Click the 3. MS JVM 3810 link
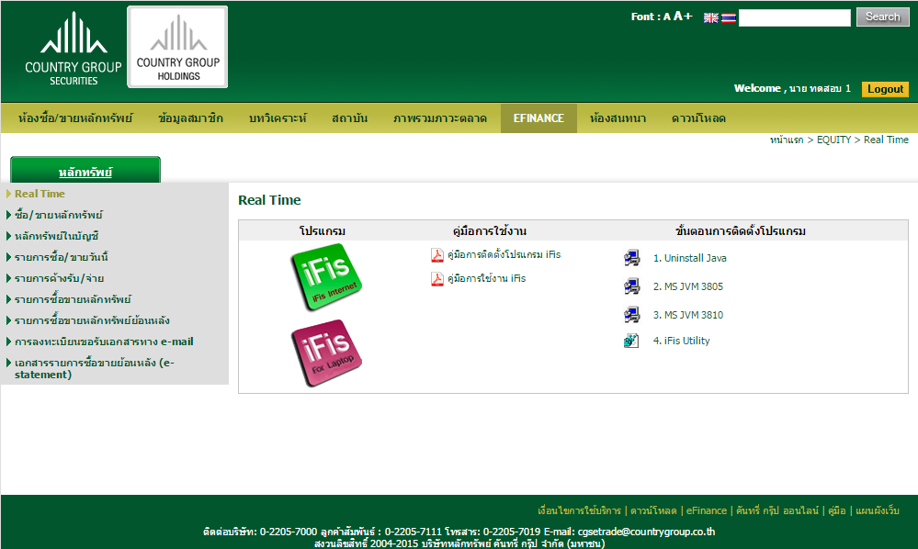The width and height of the screenshot is (918, 549). 688,315
